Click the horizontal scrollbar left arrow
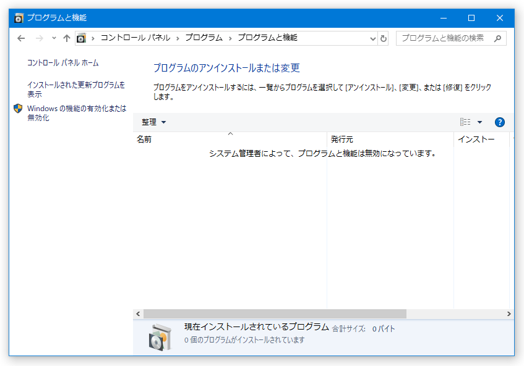524x366 pixels. (x=138, y=314)
